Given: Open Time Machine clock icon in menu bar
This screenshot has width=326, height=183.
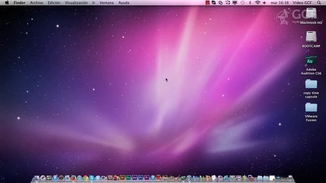Looking at the screenshot, I should coord(242,3).
